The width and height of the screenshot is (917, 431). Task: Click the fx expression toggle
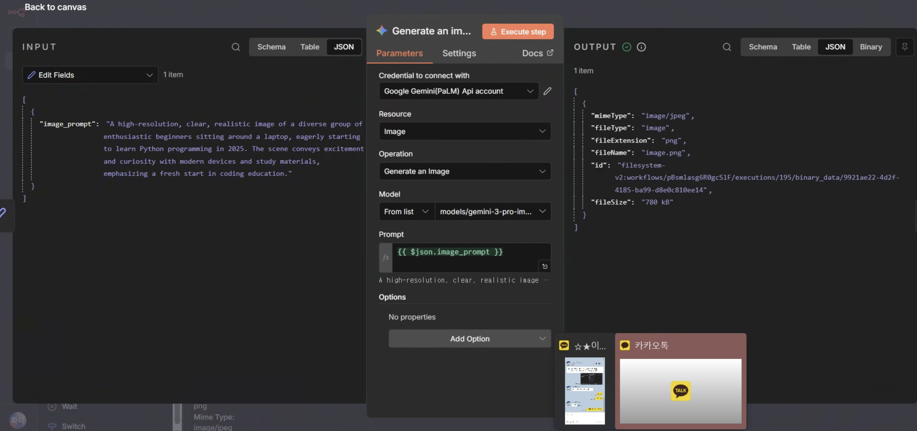[x=386, y=258]
